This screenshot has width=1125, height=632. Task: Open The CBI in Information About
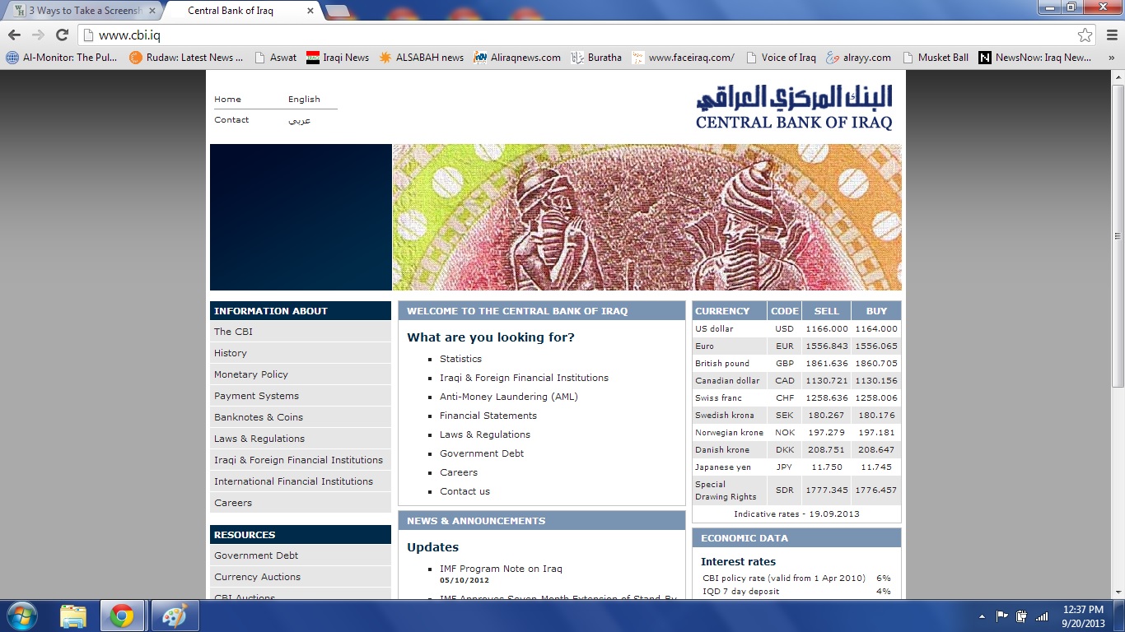(x=301, y=332)
